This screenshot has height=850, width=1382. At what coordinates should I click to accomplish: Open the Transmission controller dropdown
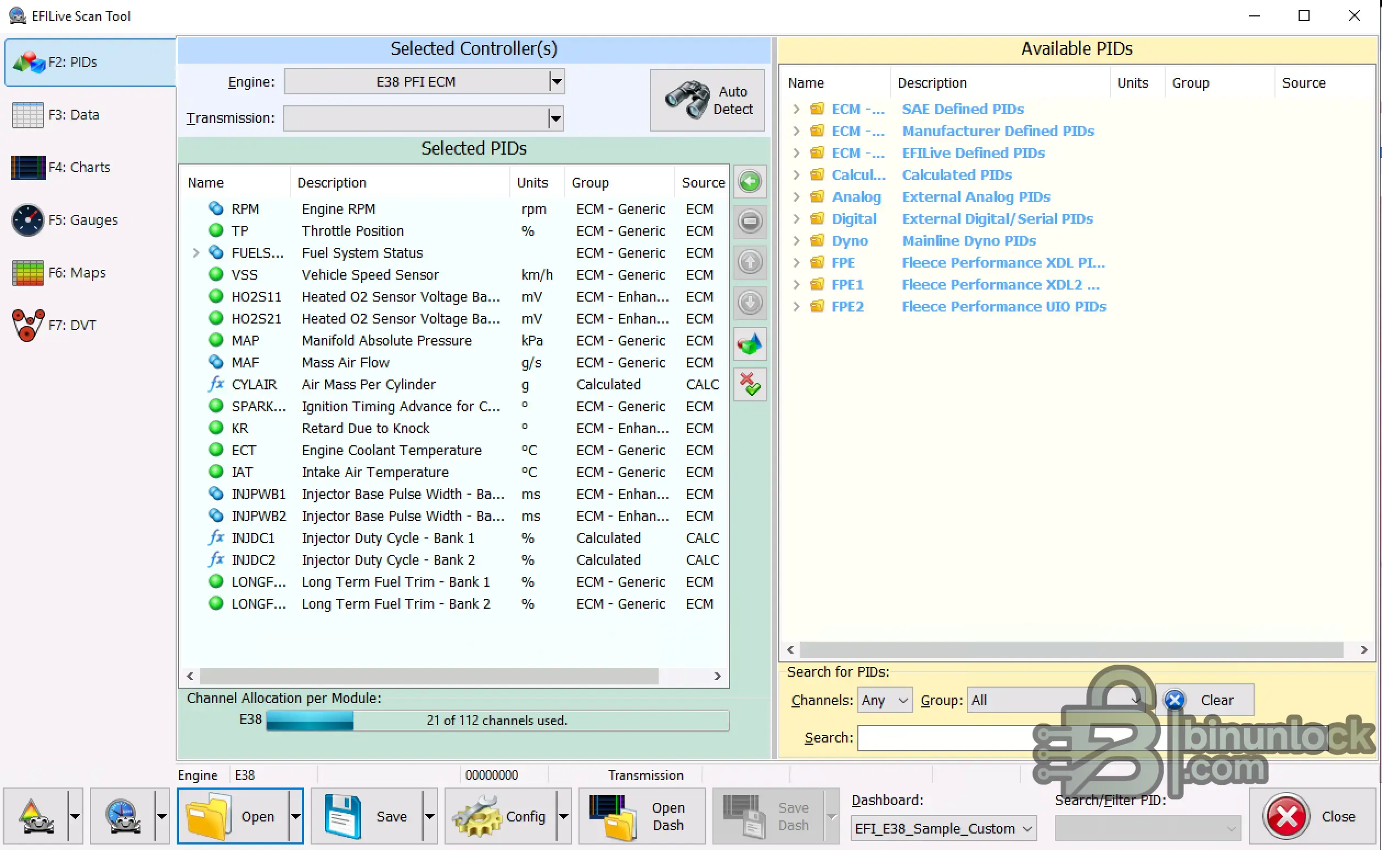556,118
